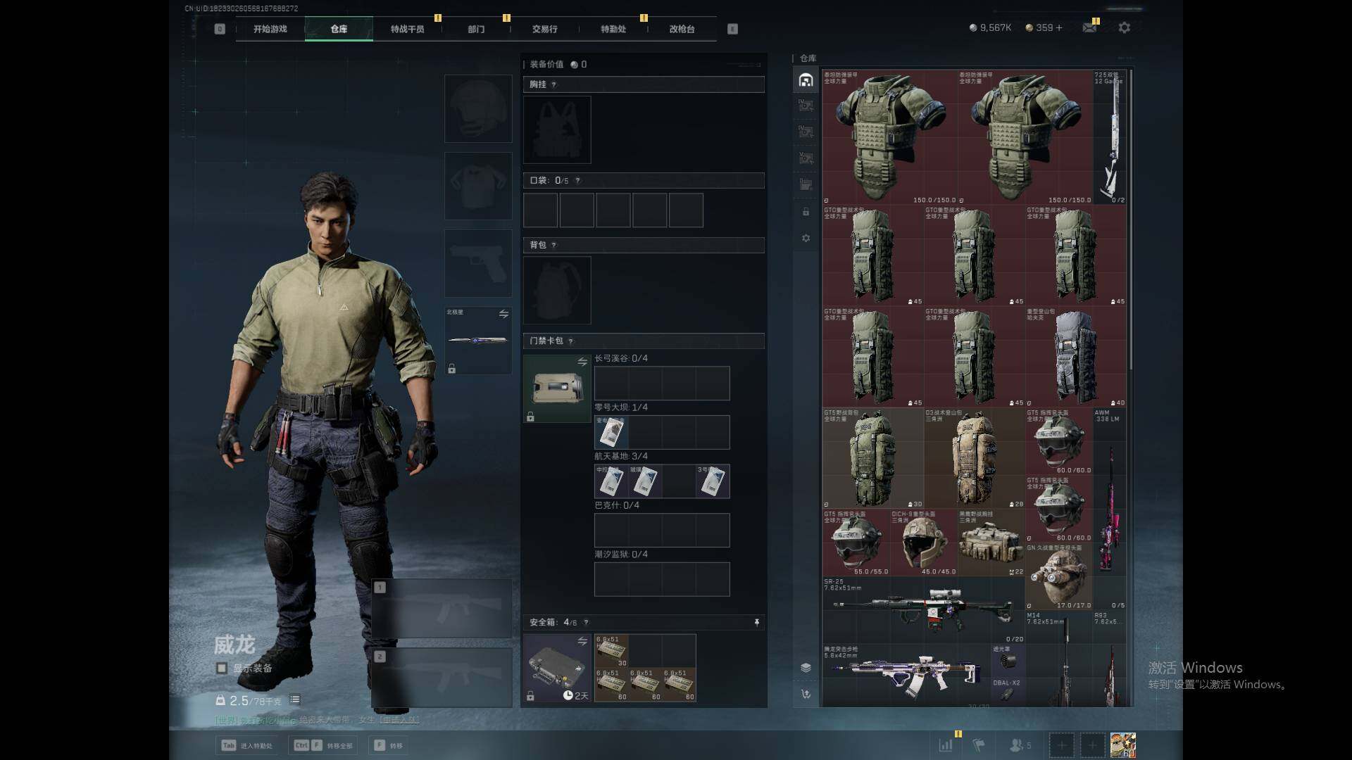The height and width of the screenshot is (760, 1352).
Task: Expand the 359 currency plus button
Action: point(1058,27)
